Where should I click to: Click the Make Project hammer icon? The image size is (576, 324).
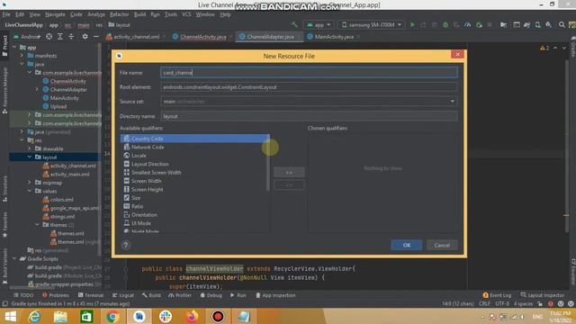(294, 24)
